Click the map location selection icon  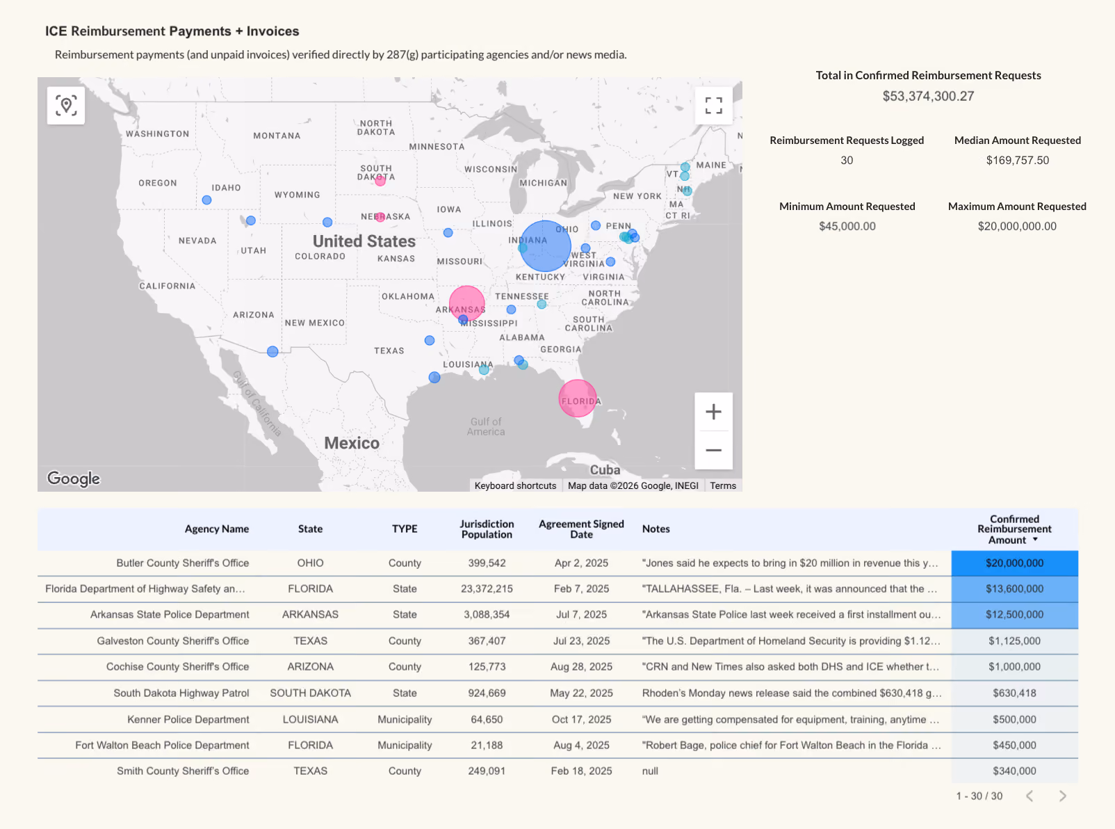point(66,106)
